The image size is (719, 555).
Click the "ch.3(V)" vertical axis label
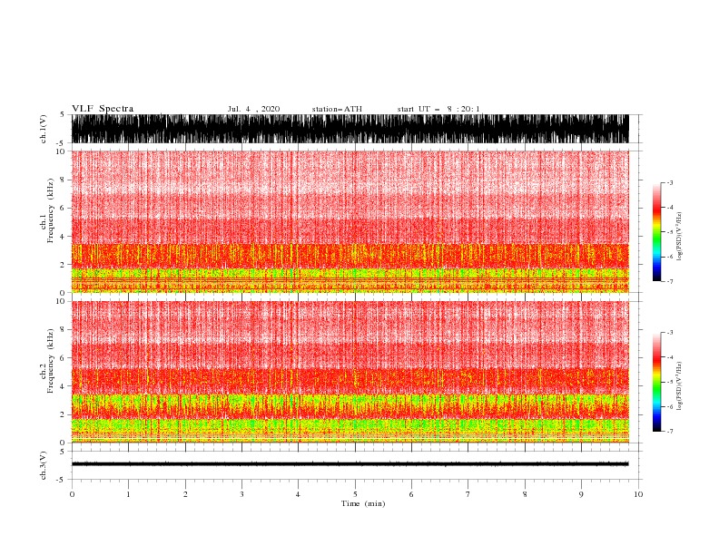[x=44, y=465]
